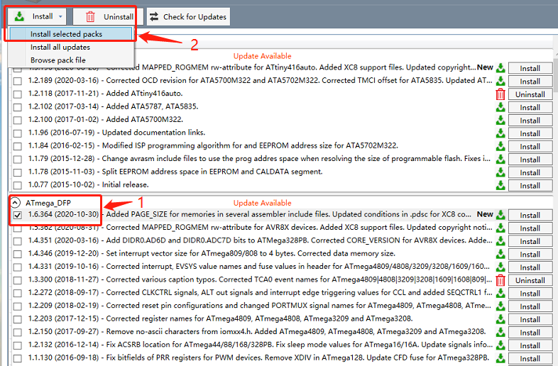Click green download icon for version 1.2.189
This screenshot has height=366, width=558.
click(x=500, y=81)
